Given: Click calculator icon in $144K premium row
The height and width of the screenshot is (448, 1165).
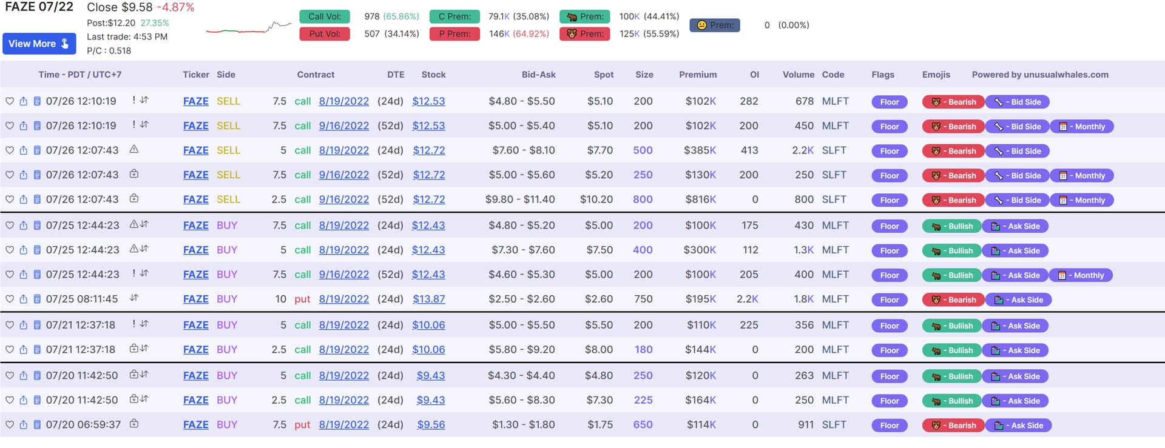Looking at the screenshot, I should pyautogui.click(x=37, y=350).
